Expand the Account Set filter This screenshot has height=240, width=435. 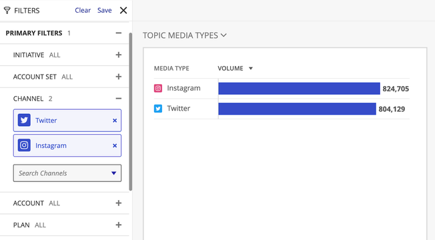119,77
